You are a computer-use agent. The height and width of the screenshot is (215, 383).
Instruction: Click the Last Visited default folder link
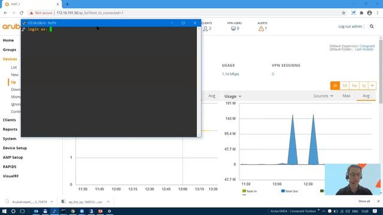pyautogui.click(x=364, y=49)
